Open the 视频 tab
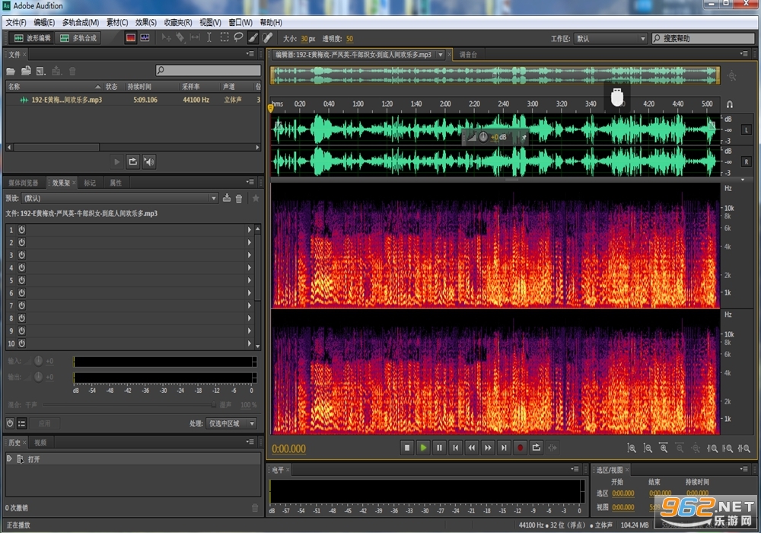Screen dimensions: 761x533 (40, 442)
